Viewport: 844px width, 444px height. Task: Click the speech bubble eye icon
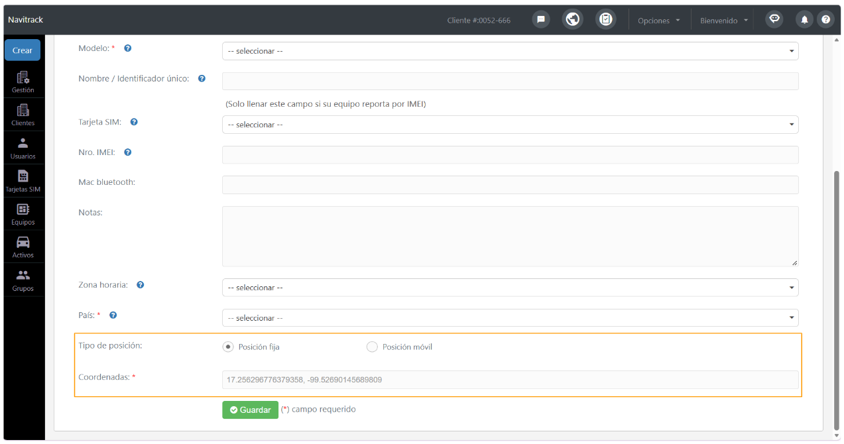774,19
